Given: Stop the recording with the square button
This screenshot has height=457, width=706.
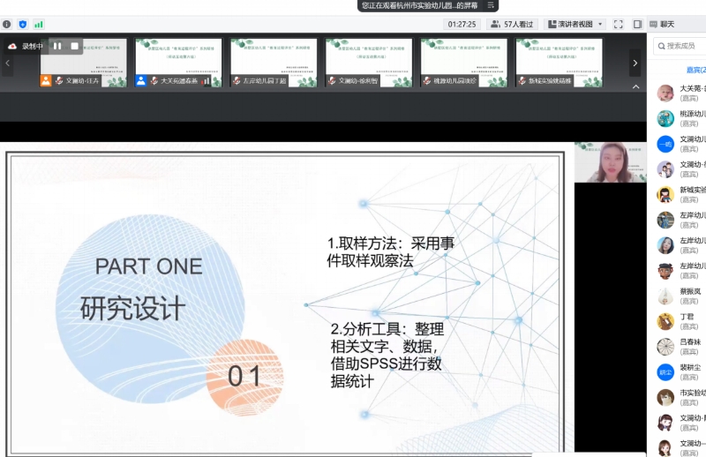Looking at the screenshot, I should coord(74,46).
